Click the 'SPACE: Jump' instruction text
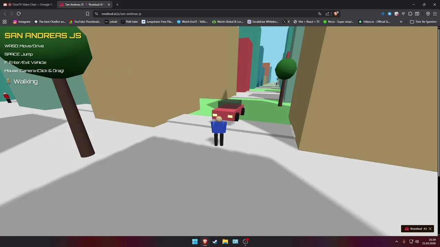440x247 pixels. tap(19, 54)
